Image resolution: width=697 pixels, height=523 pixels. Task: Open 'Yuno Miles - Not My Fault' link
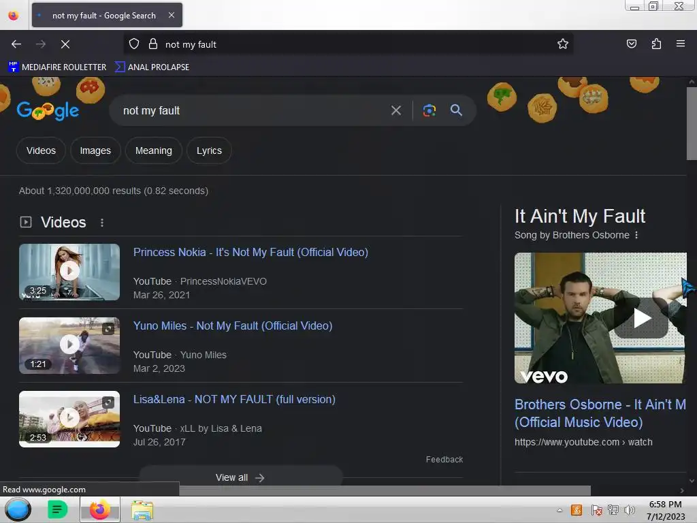233,326
